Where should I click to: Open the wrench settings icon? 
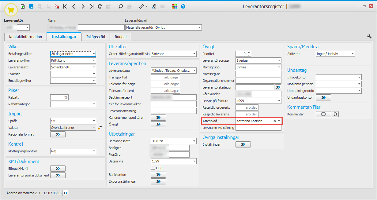pos(369,36)
